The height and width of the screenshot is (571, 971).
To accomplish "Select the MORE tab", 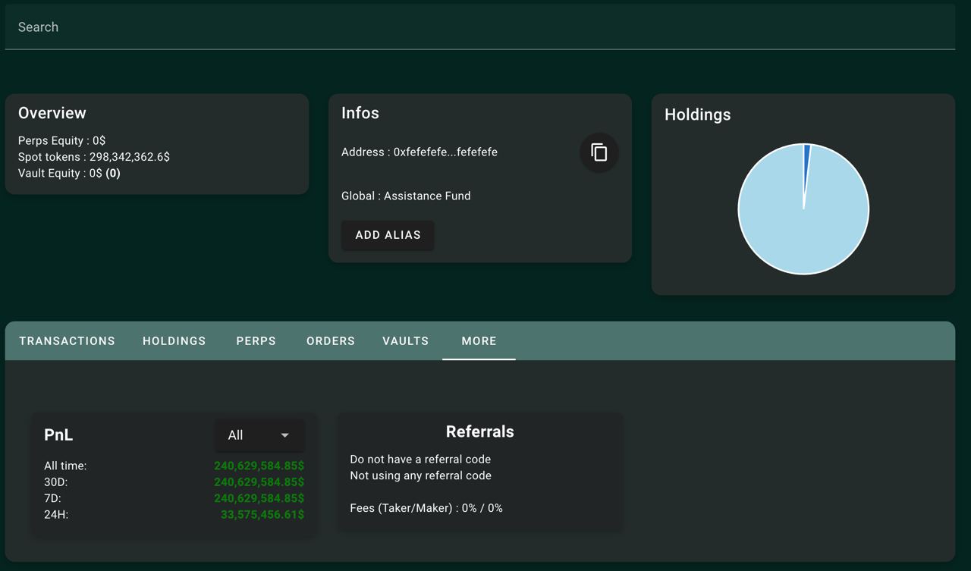I will click(479, 341).
